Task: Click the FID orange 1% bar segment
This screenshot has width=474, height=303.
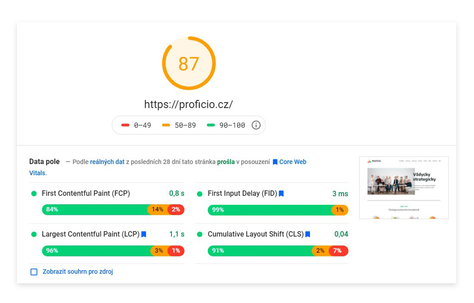Action: coord(340,210)
